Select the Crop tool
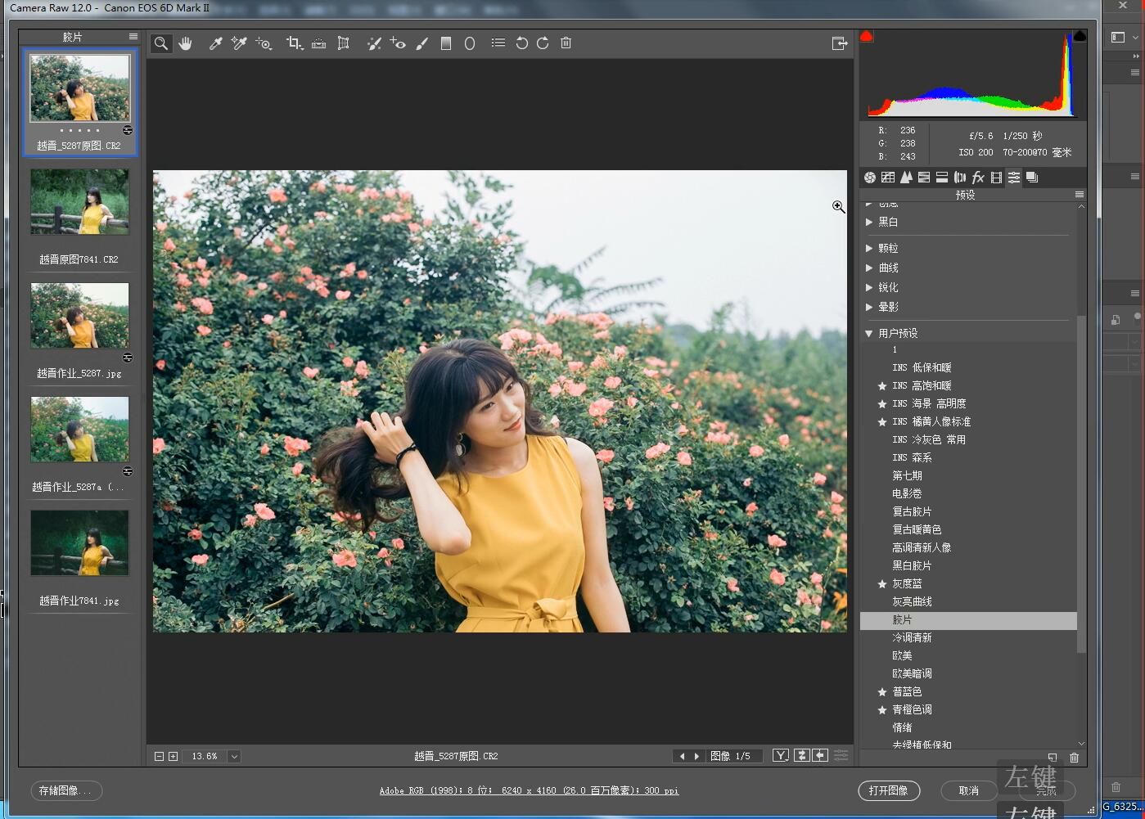The image size is (1145, 819). pos(295,43)
